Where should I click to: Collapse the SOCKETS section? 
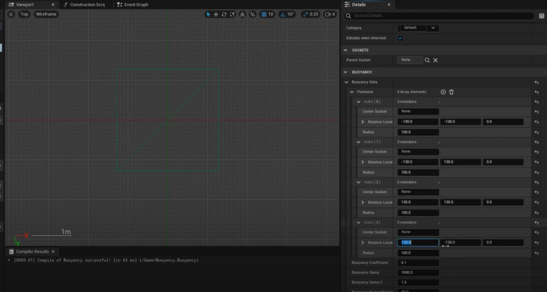coord(346,50)
